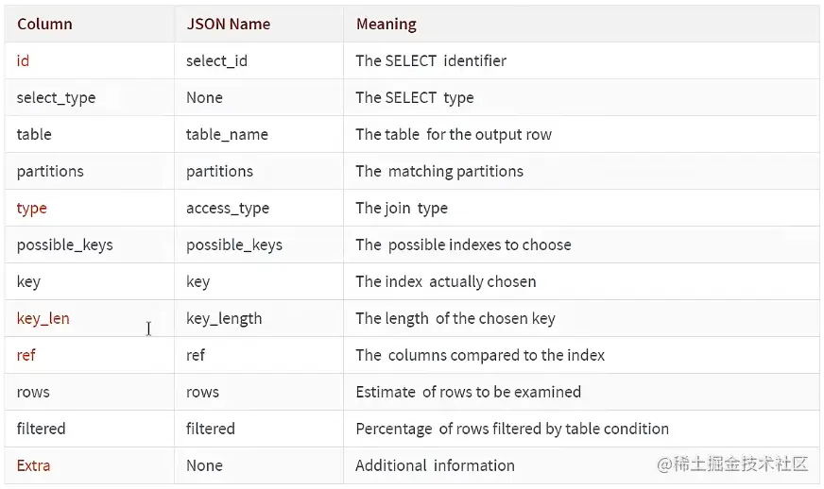Open the 'Extra' column link

pyautogui.click(x=34, y=465)
